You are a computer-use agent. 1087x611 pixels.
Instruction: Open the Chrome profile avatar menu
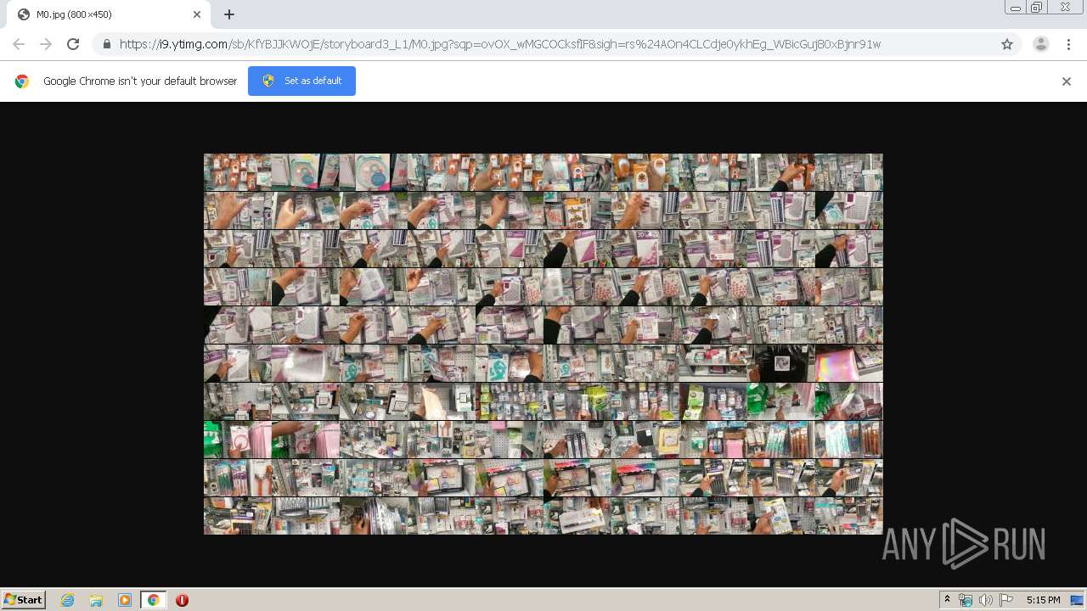point(1040,44)
